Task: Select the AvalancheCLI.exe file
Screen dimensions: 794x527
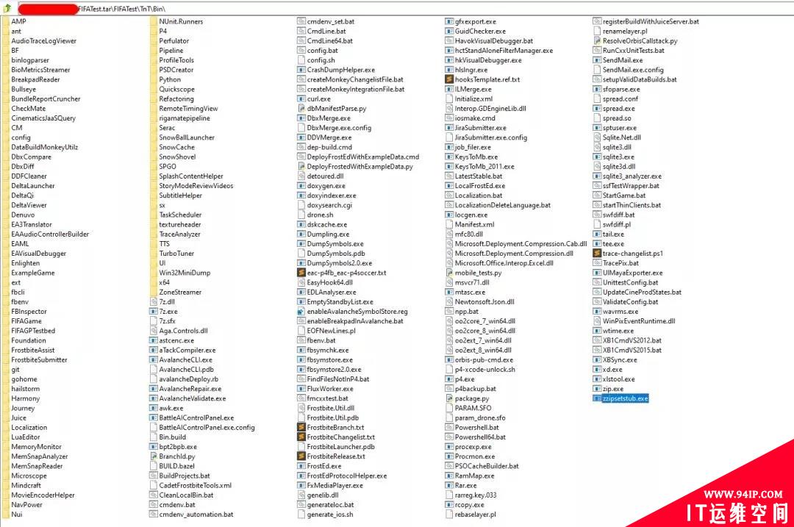Action: [x=185, y=360]
